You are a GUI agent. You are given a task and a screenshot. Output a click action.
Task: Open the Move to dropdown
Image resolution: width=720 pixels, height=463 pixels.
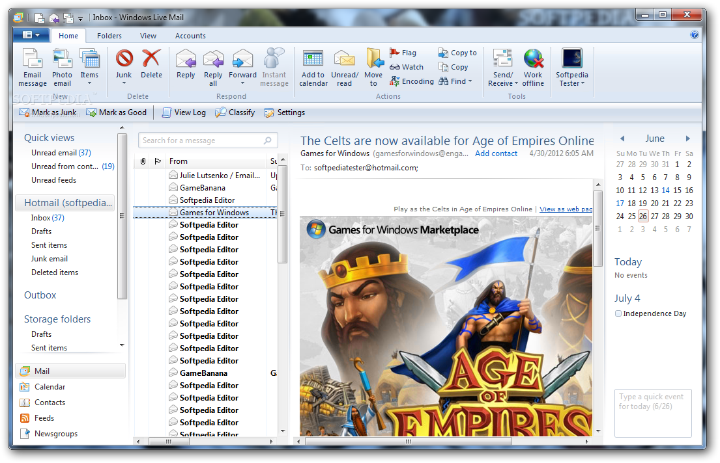(374, 67)
